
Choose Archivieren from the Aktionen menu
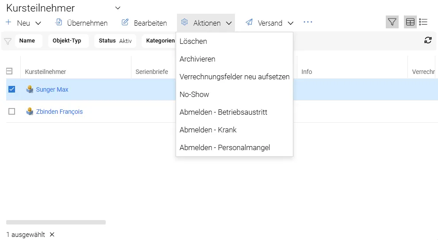pos(197,59)
